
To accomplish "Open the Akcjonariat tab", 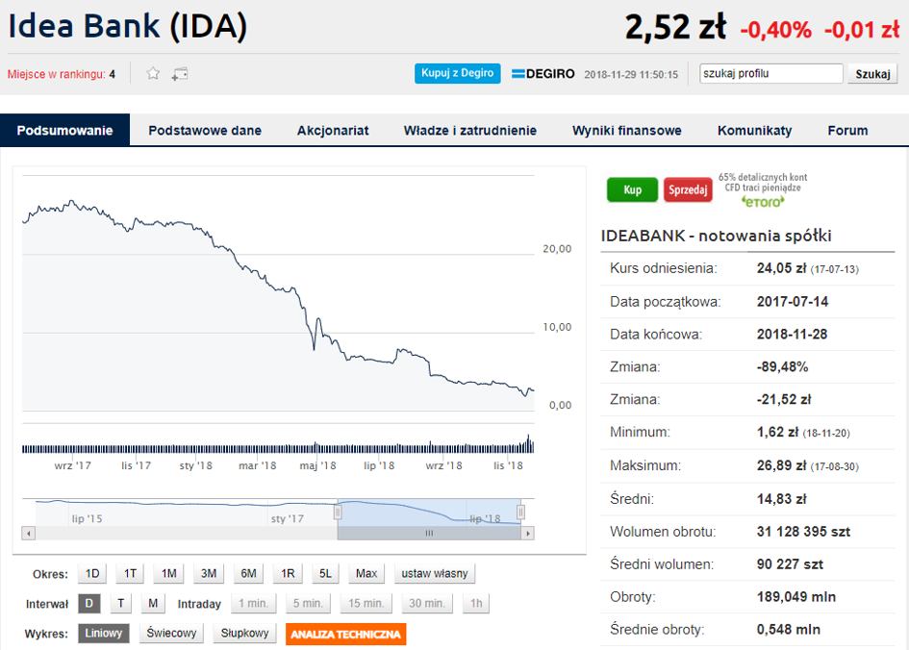I will click(333, 131).
